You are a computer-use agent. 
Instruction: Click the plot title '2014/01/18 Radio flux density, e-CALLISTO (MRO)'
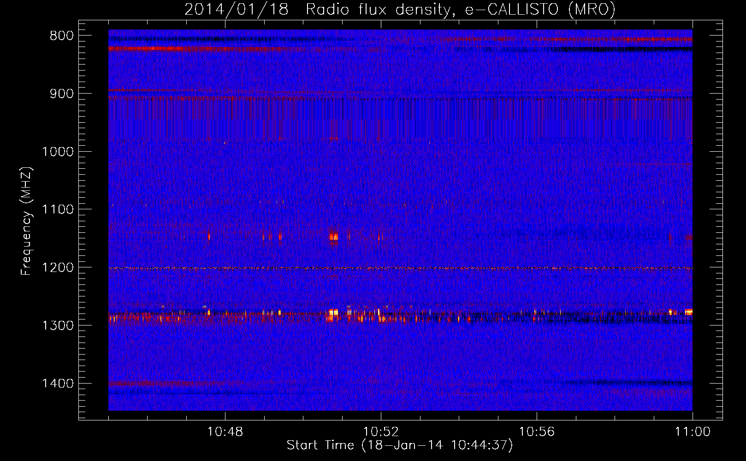coord(400,9)
